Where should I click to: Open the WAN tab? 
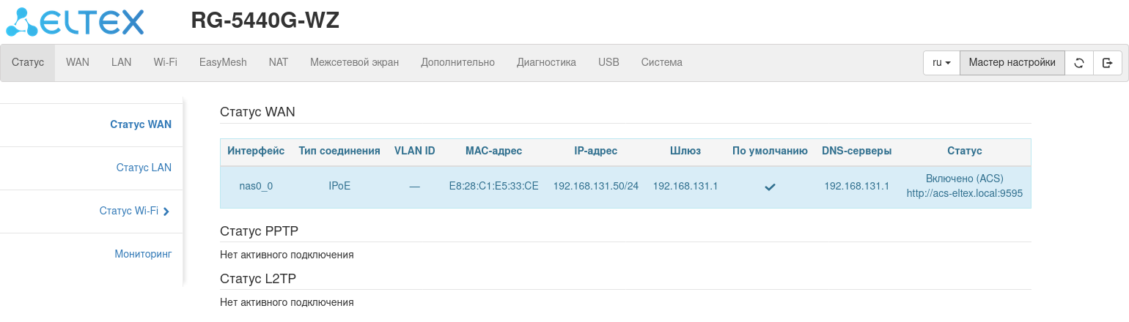(78, 63)
